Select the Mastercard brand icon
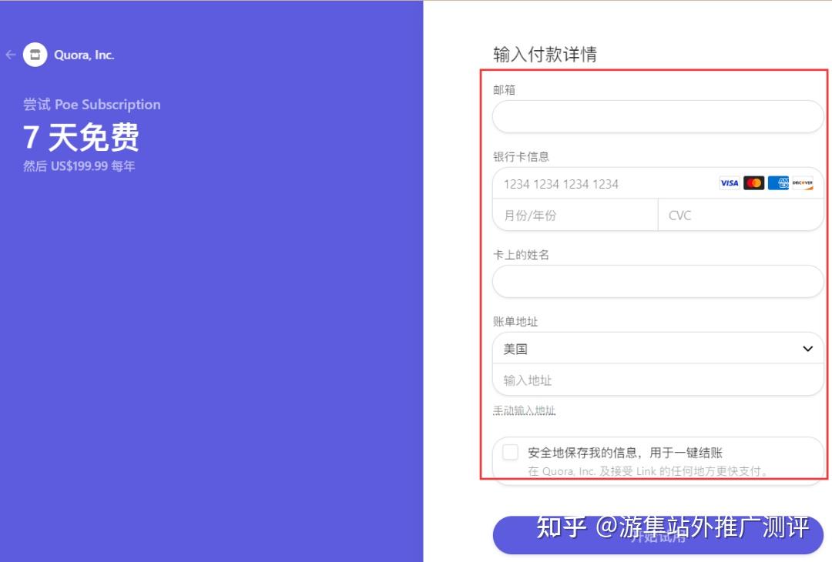This screenshot has width=832, height=562. tap(754, 182)
